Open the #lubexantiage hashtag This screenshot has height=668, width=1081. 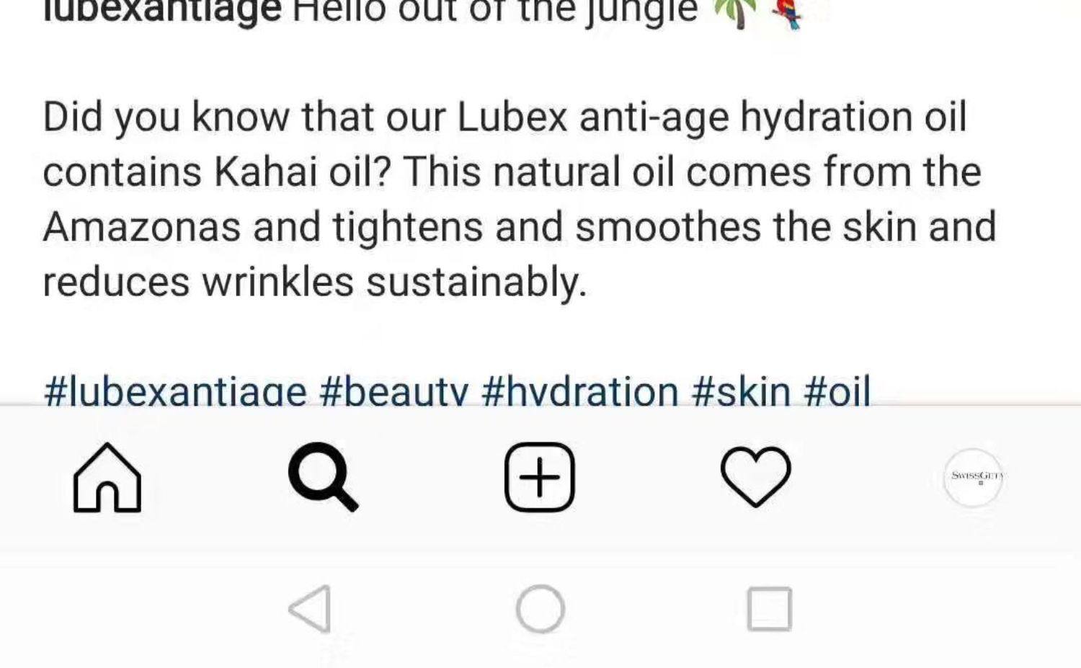(175, 390)
